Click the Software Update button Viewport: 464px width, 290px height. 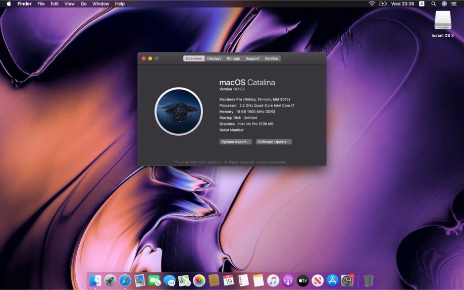click(x=274, y=142)
